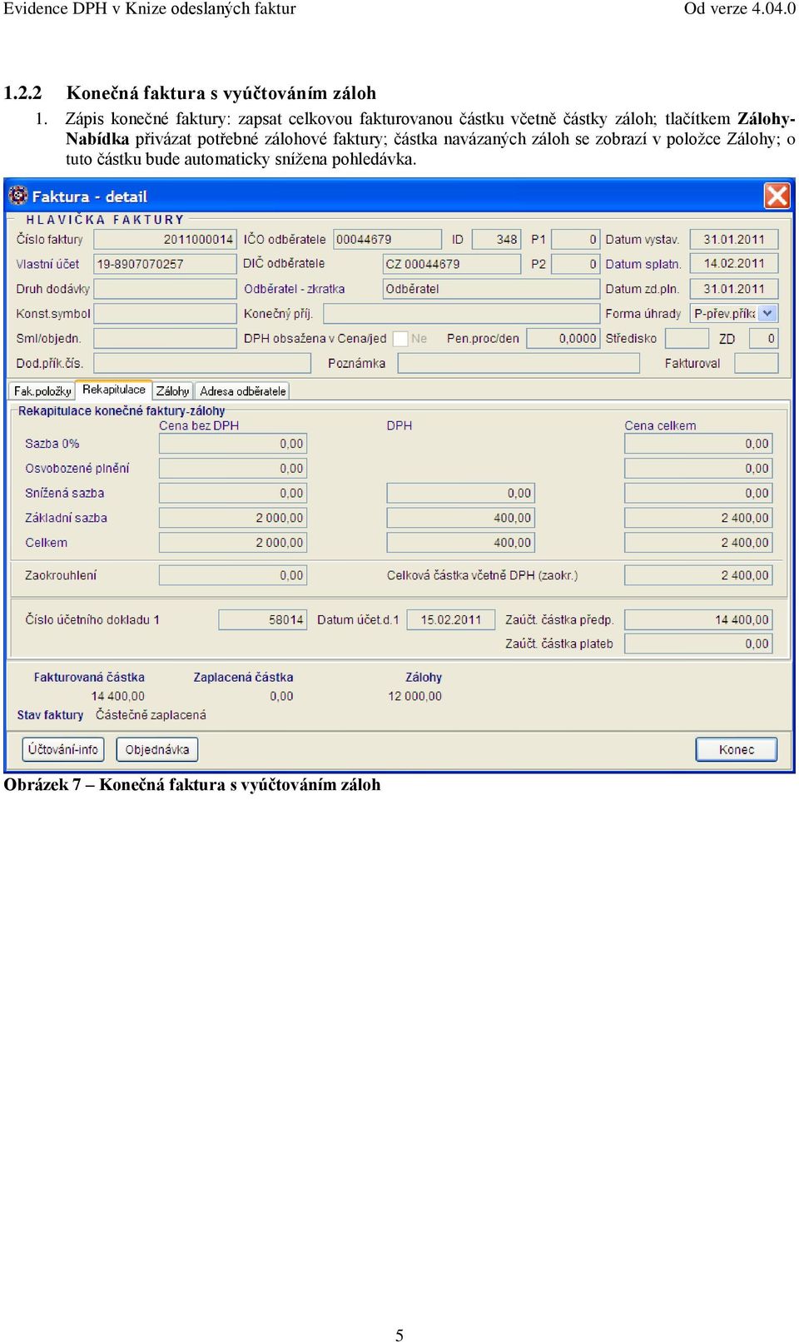Click the Datum zd.pln. field
The image size is (799, 1342).
pos(734,289)
